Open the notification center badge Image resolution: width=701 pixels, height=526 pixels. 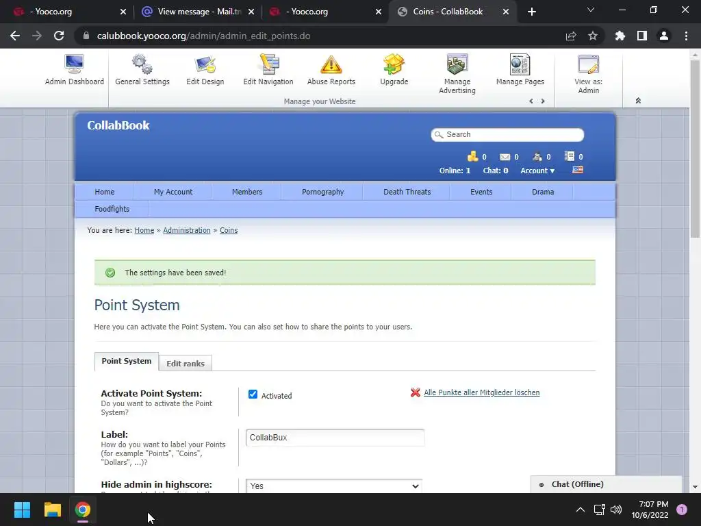[x=682, y=510]
